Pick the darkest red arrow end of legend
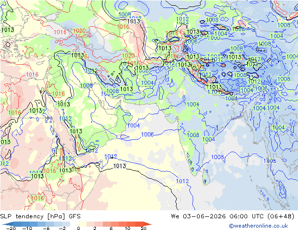 tap(148, 224)
